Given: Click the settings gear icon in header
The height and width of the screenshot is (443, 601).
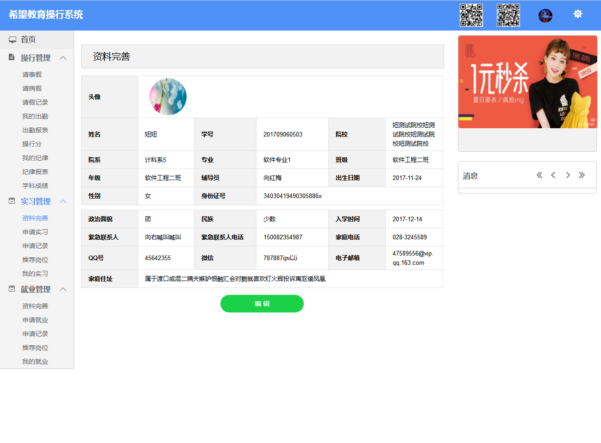Looking at the screenshot, I should [577, 14].
